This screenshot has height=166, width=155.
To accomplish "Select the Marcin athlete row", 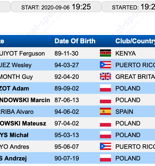I will pos(77,100).
